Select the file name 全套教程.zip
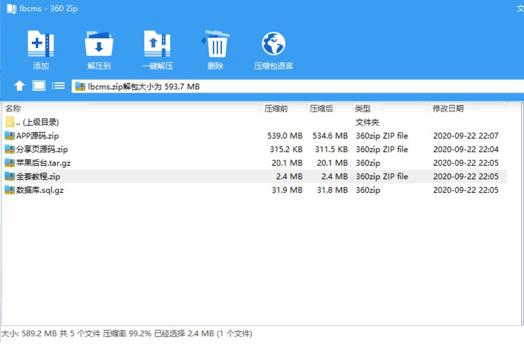The image size is (524, 348). [x=38, y=176]
